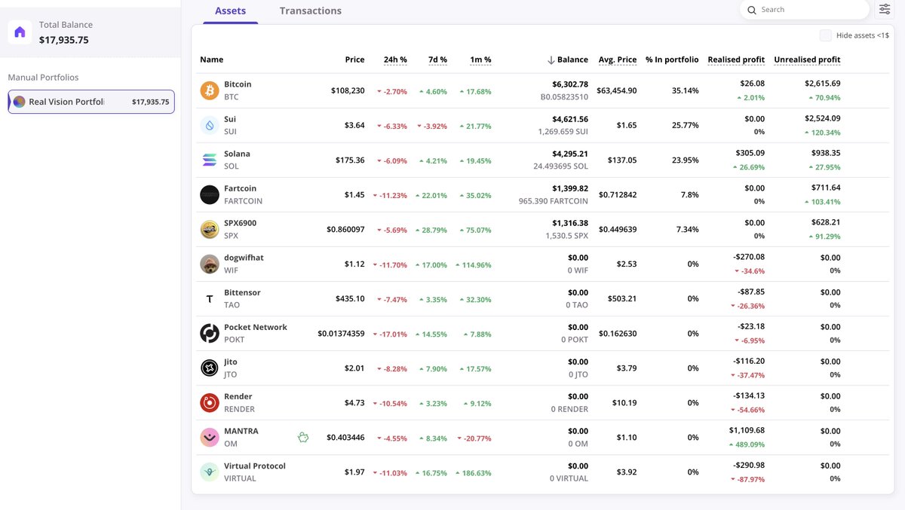Screen dimensions: 905x510
Task: Click Bittensor price $435.10
Action: coord(350,298)
